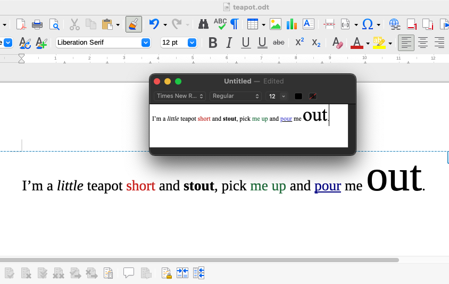The height and width of the screenshot is (284, 449).
Task: Click the black text color swatch
Action: point(298,96)
